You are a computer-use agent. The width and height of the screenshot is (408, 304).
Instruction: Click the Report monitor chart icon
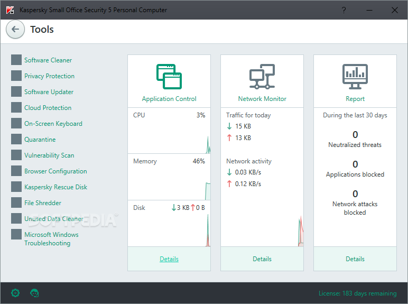pos(355,77)
